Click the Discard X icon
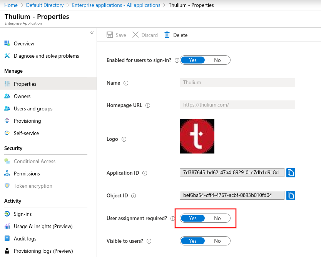Image resolution: width=321 pixels, height=257 pixels. pyautogui.click(x=135, y=35)
